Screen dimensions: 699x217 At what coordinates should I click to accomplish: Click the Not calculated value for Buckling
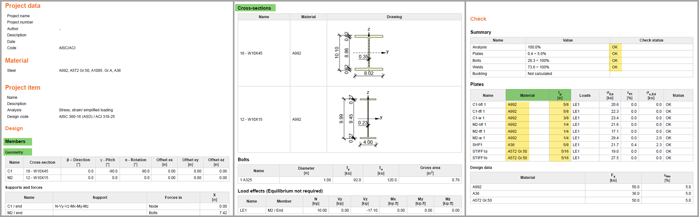540,74
